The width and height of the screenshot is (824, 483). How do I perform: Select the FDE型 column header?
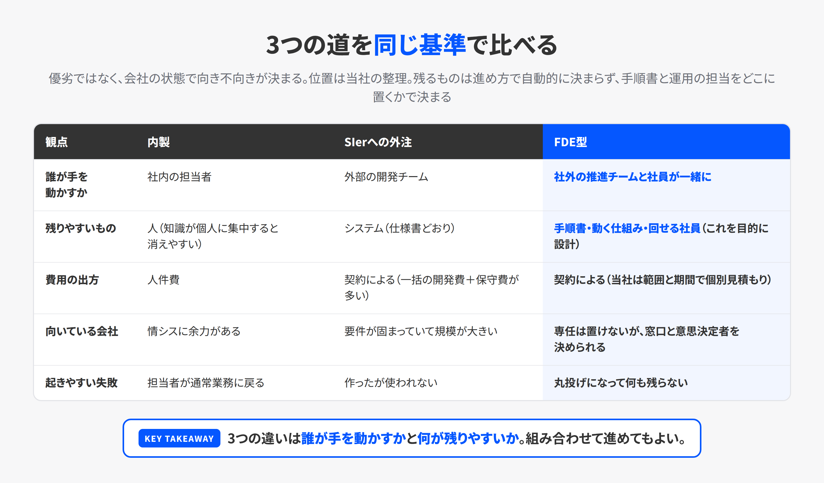click(x=570, y=142)
